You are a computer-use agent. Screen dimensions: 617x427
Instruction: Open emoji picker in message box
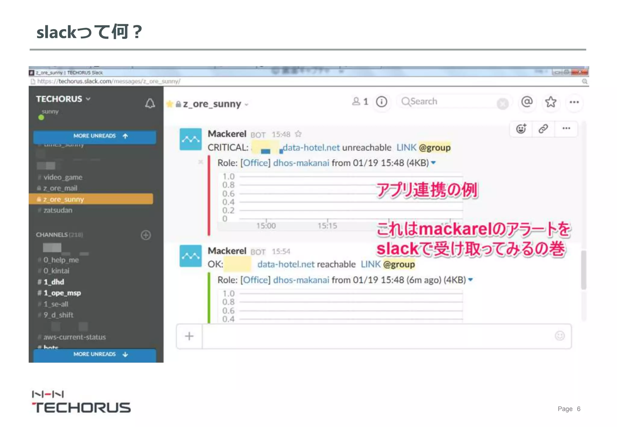[x=560, y=336]
